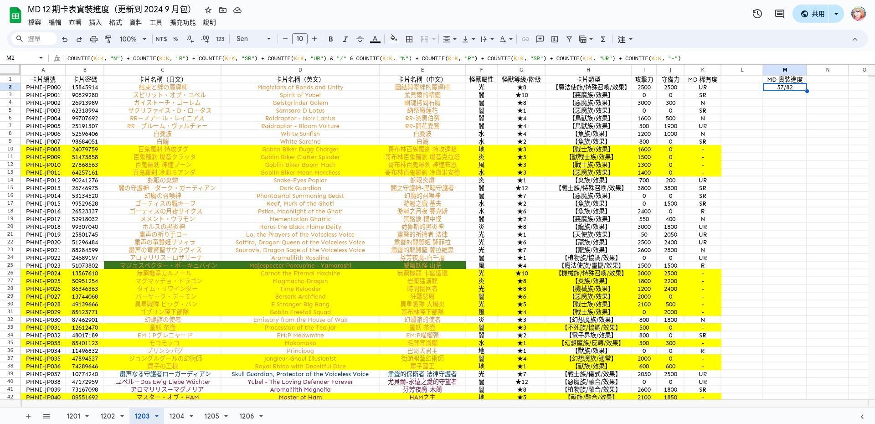Switch to the 1206 sheet tab
Screen dimensions: 875x424
click(247, 416)
